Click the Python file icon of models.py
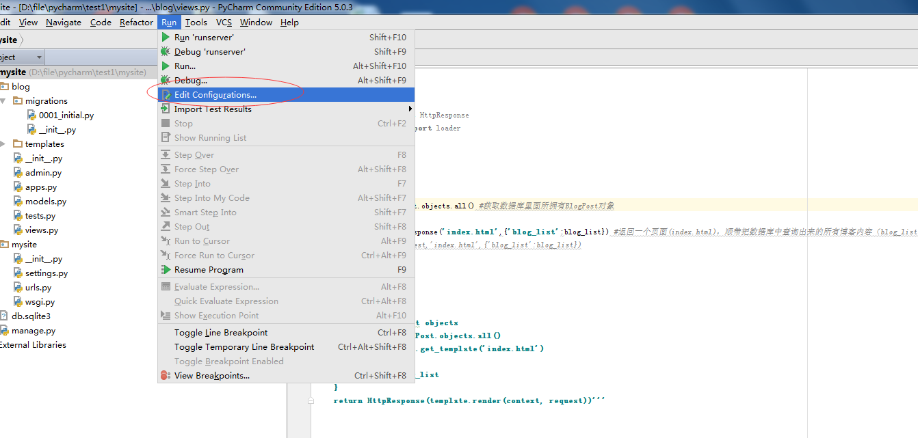The width and height of the screenshot is (918, 438). (18, 202)
